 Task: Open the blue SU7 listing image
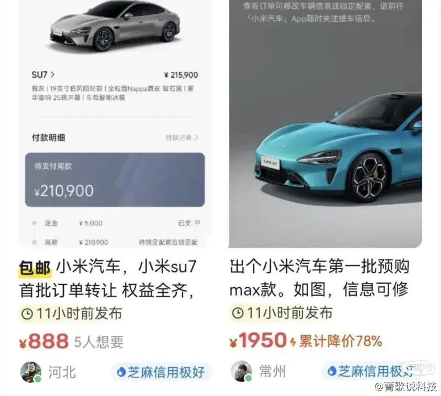point(325,124)
